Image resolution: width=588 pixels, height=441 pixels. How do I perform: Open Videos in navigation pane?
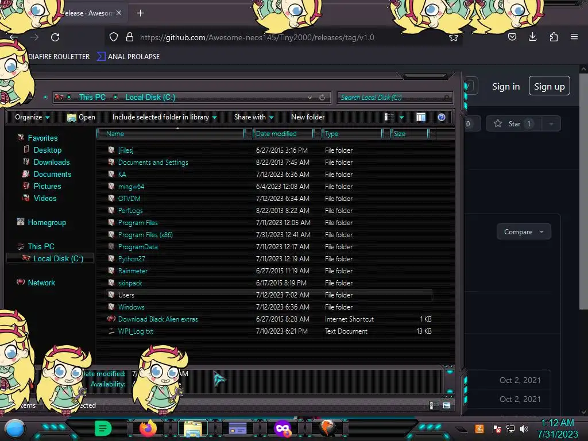(x=45, y=198)
